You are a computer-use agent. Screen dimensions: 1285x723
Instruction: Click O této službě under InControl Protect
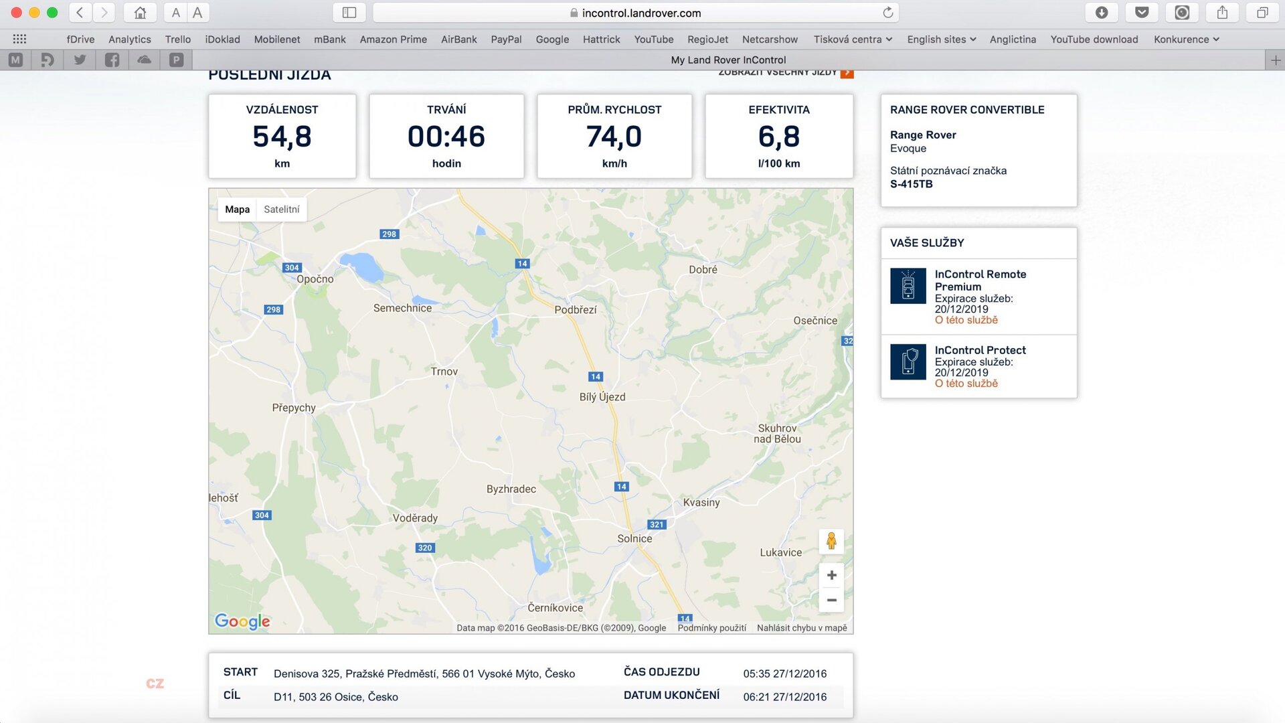point(966,384)
